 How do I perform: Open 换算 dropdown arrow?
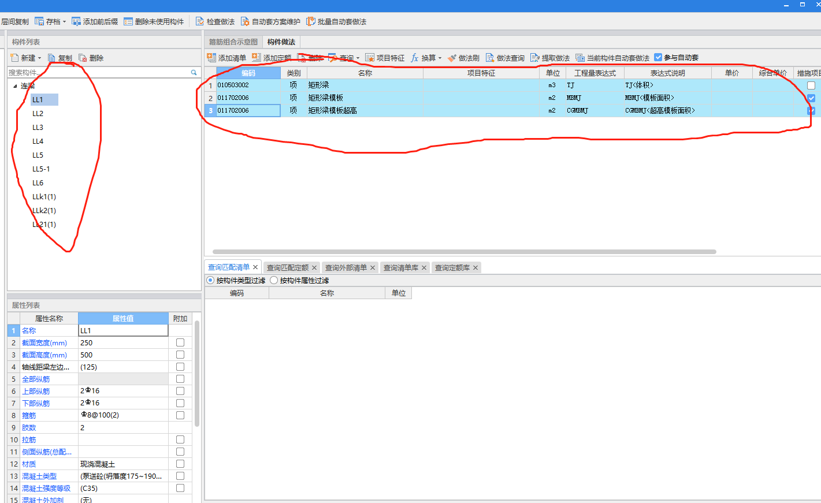(440, 58)
